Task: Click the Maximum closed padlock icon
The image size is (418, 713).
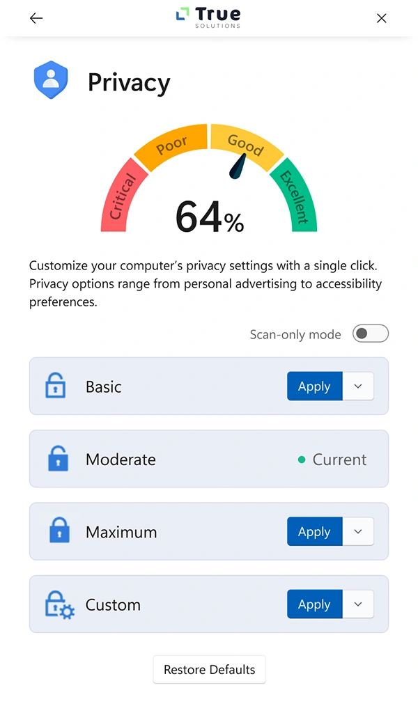Action: [x=59, y=531]
